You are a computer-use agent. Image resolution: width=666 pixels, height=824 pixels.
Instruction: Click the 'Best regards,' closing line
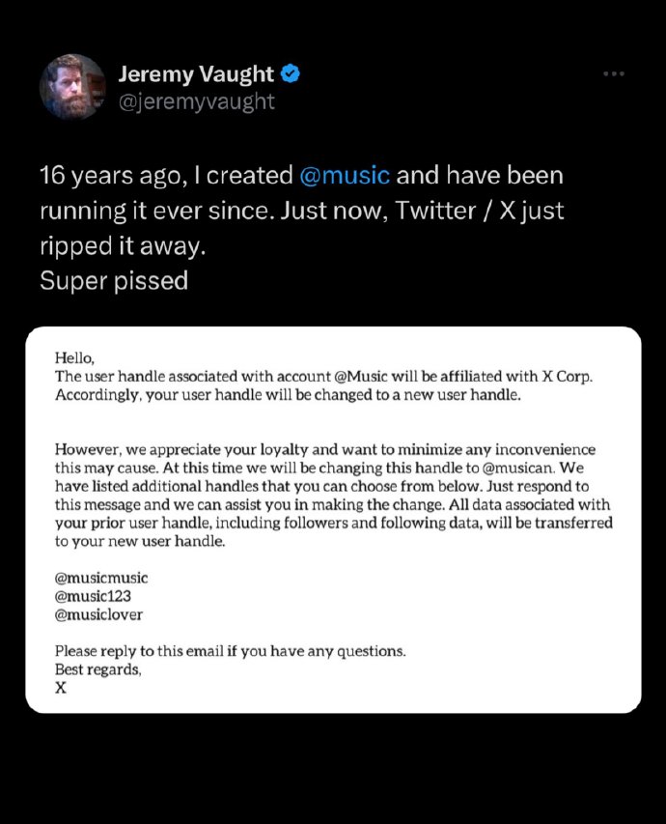(98, 669)
